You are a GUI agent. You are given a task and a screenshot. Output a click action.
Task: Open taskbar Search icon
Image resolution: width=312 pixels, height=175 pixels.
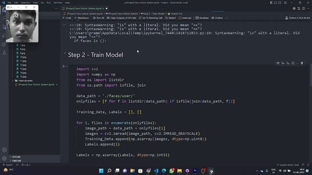109,171
